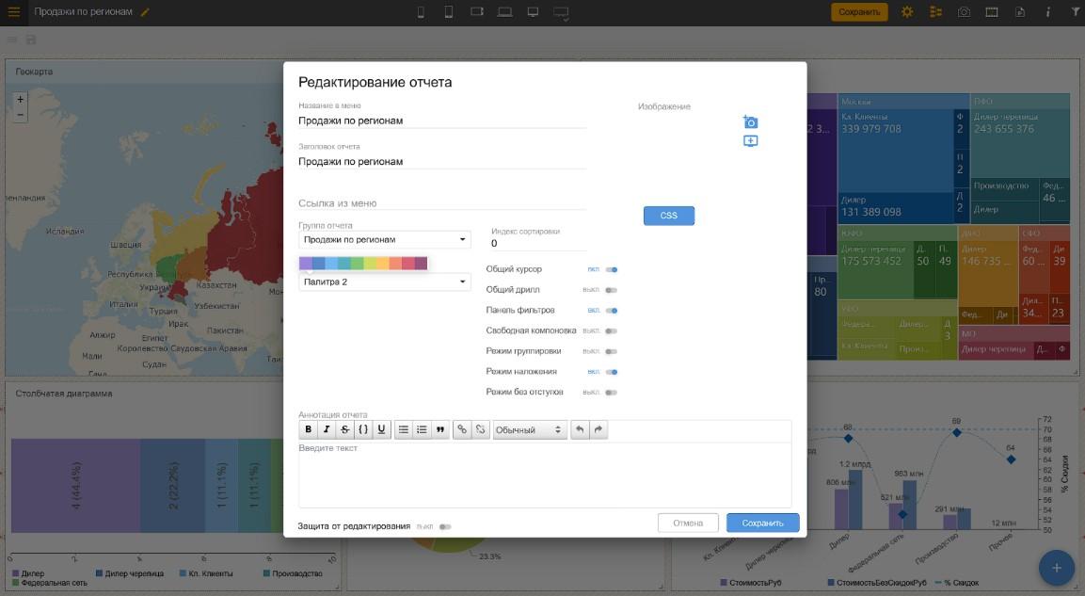Click the Геокарта panel title
The height and width of the screenshot is (596, 1085).
[x=34, y=72]
